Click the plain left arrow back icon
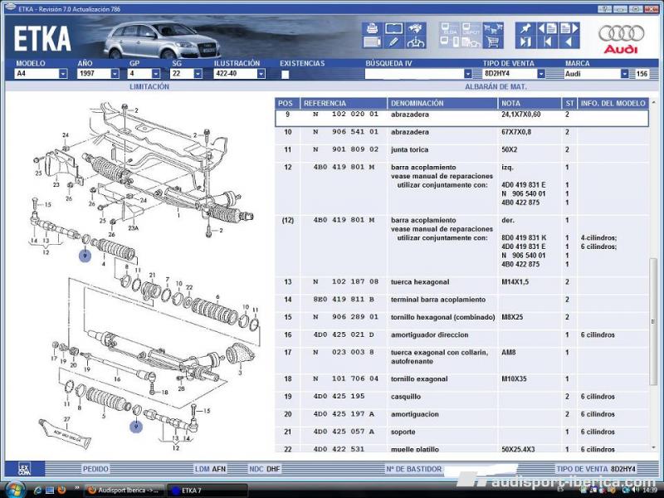Screen dimensions: 664x498 coord(569,42)
